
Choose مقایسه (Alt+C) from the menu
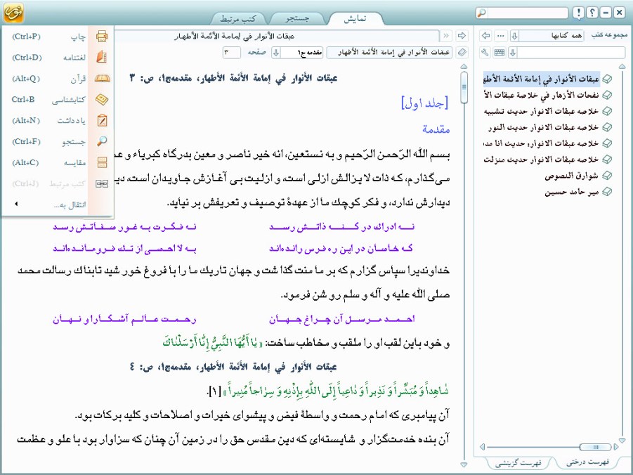tap(58, 162)
